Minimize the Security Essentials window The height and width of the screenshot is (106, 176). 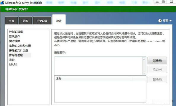(x=157, y=2)
